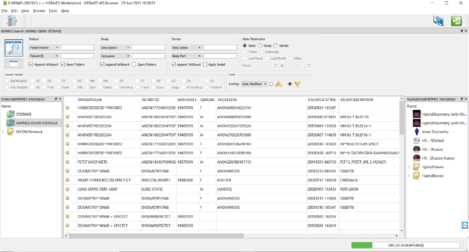The height and width of the screenshot is (252, 469).
Task: Click folder icon of PETCT LIVER METS row
Action: point(67,162)
